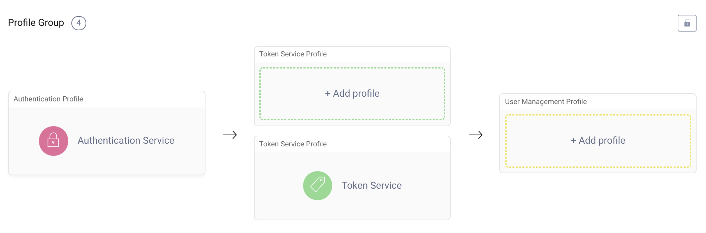
Task: Open the Authentication Service label
Action: coord(126,140)
